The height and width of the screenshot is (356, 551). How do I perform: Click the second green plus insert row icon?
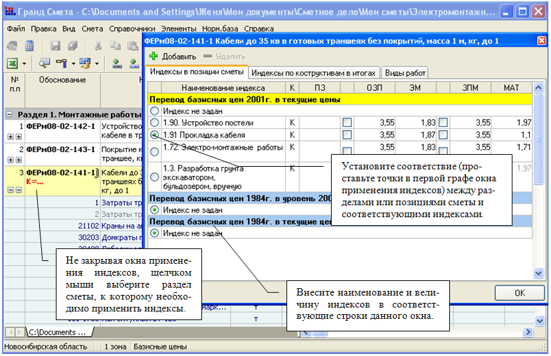tap(134, 63)
